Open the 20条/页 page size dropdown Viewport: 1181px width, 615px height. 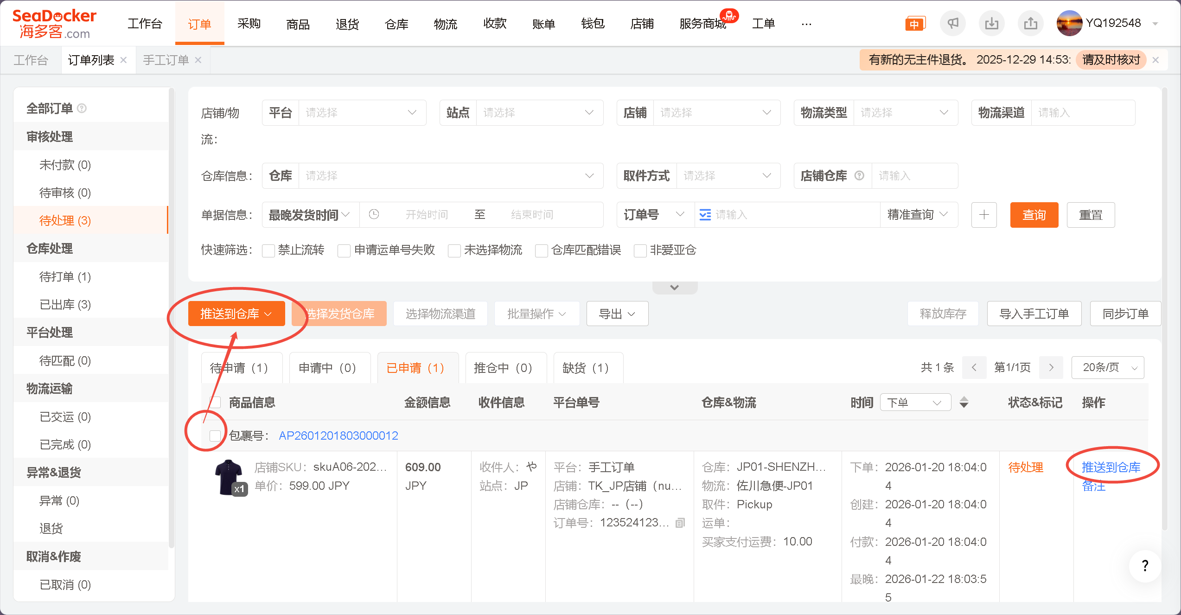pos(1107,368)
